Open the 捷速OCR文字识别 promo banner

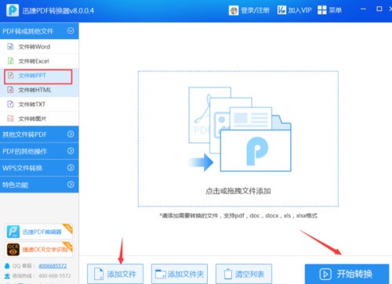point(38,250)
